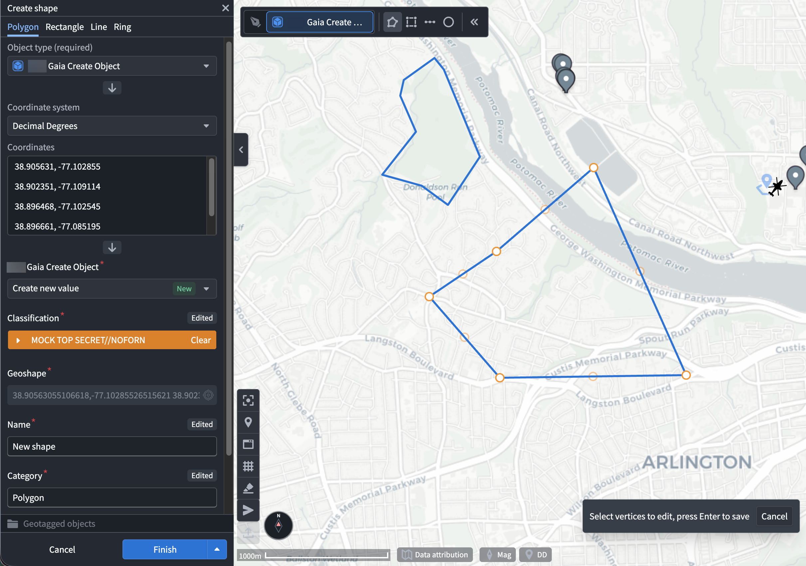Open the Gaia Create Object type dropdown
The height and width of the screenshot is (566, 806).
[112, 66]
